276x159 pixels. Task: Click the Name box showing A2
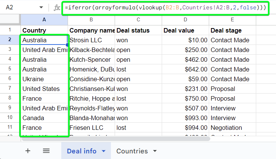[x=9, y=7]
